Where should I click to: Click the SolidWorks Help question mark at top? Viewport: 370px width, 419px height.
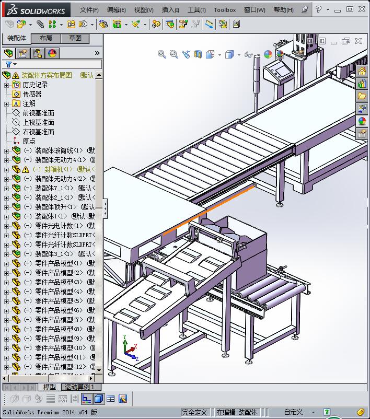318,9
